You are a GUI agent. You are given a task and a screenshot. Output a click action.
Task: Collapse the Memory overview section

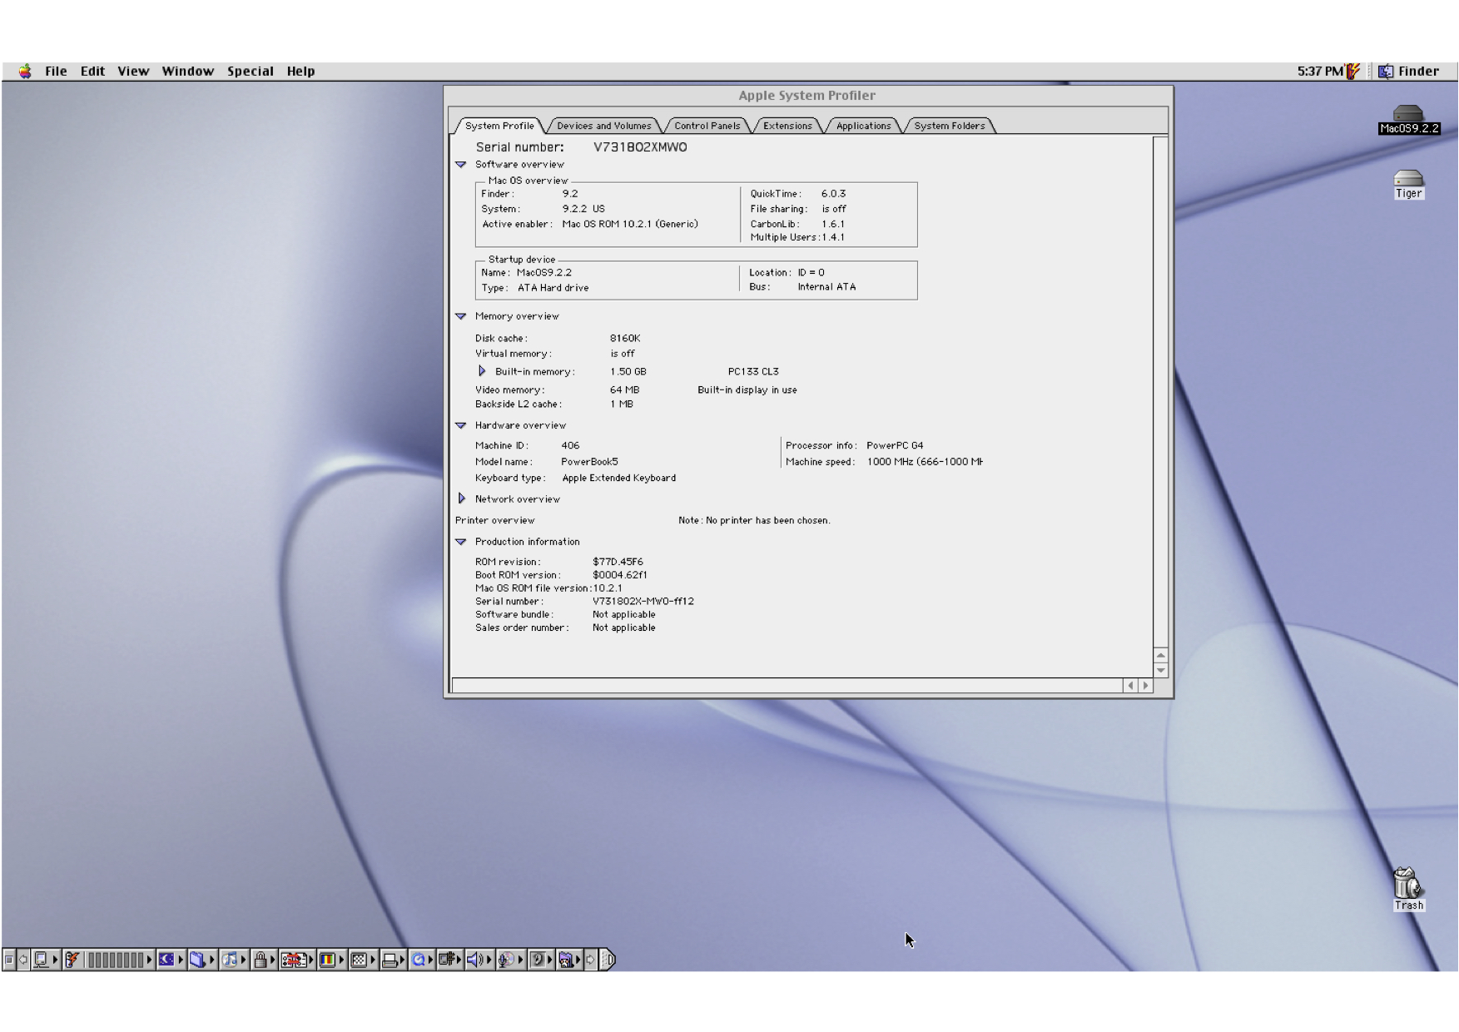pos(460,316)
